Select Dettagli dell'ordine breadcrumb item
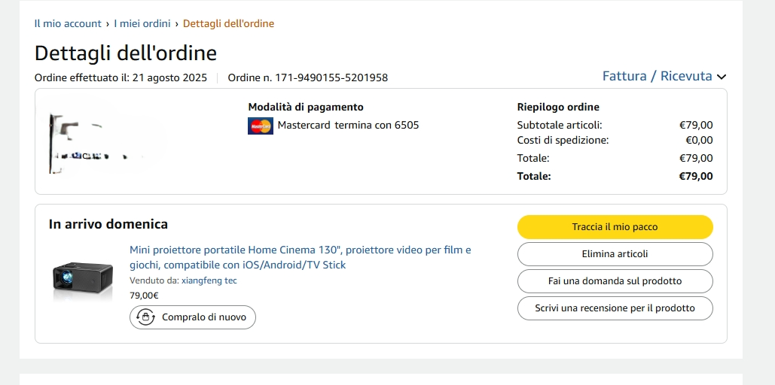 coord(228,23)
